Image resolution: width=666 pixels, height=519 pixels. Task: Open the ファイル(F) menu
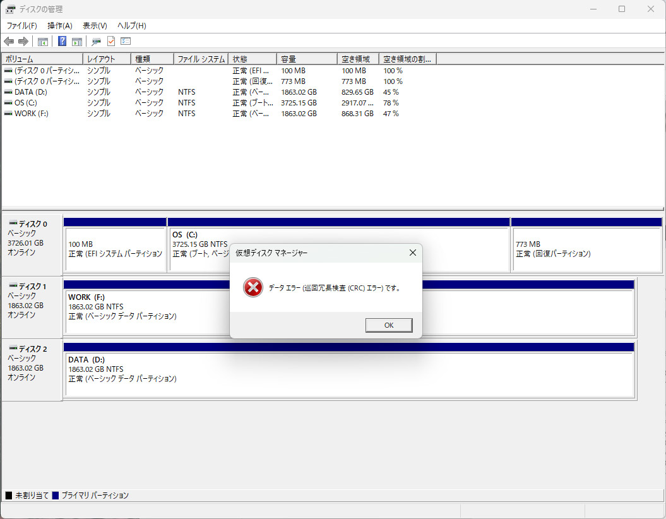coord(21,25)
